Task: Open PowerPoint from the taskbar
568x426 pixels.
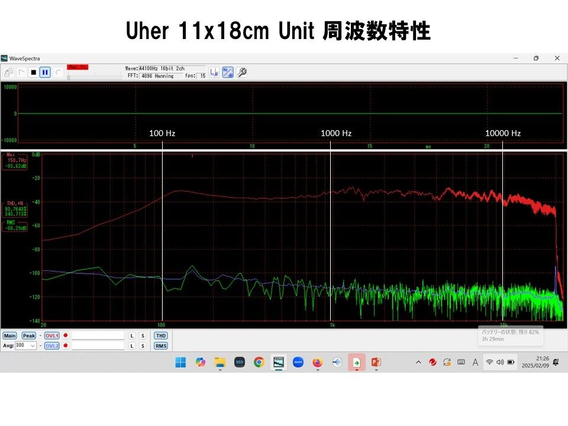Action: [376, 362]
